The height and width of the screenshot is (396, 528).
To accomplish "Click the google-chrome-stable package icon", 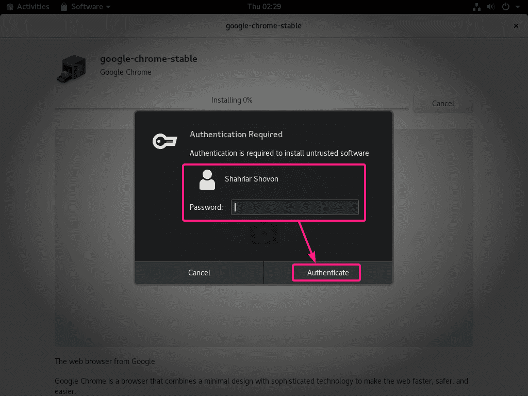I will 71,69.
